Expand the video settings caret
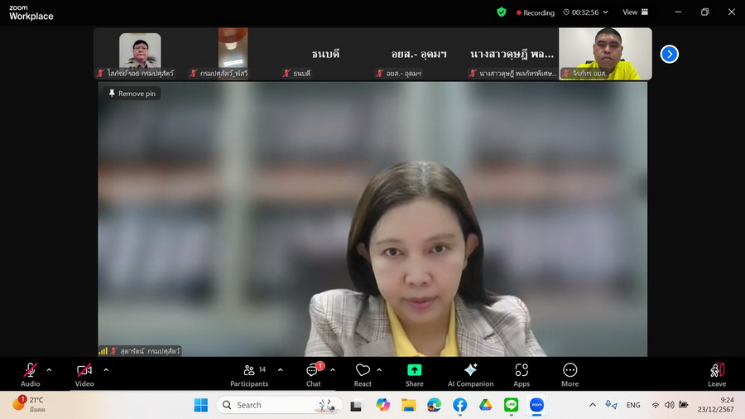 coord(106,370)
